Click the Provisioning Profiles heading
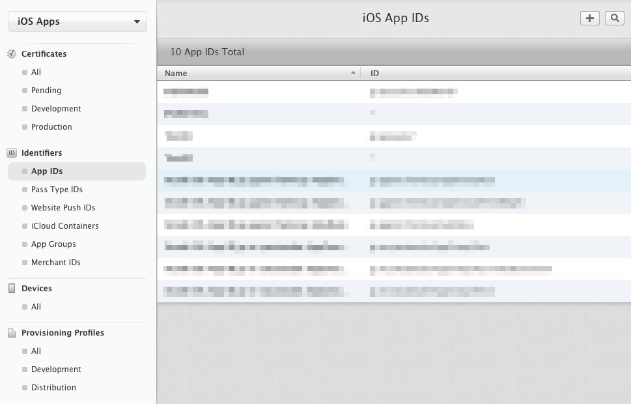The height and width of the screenshot is (404, 631). tap(63, 333)
